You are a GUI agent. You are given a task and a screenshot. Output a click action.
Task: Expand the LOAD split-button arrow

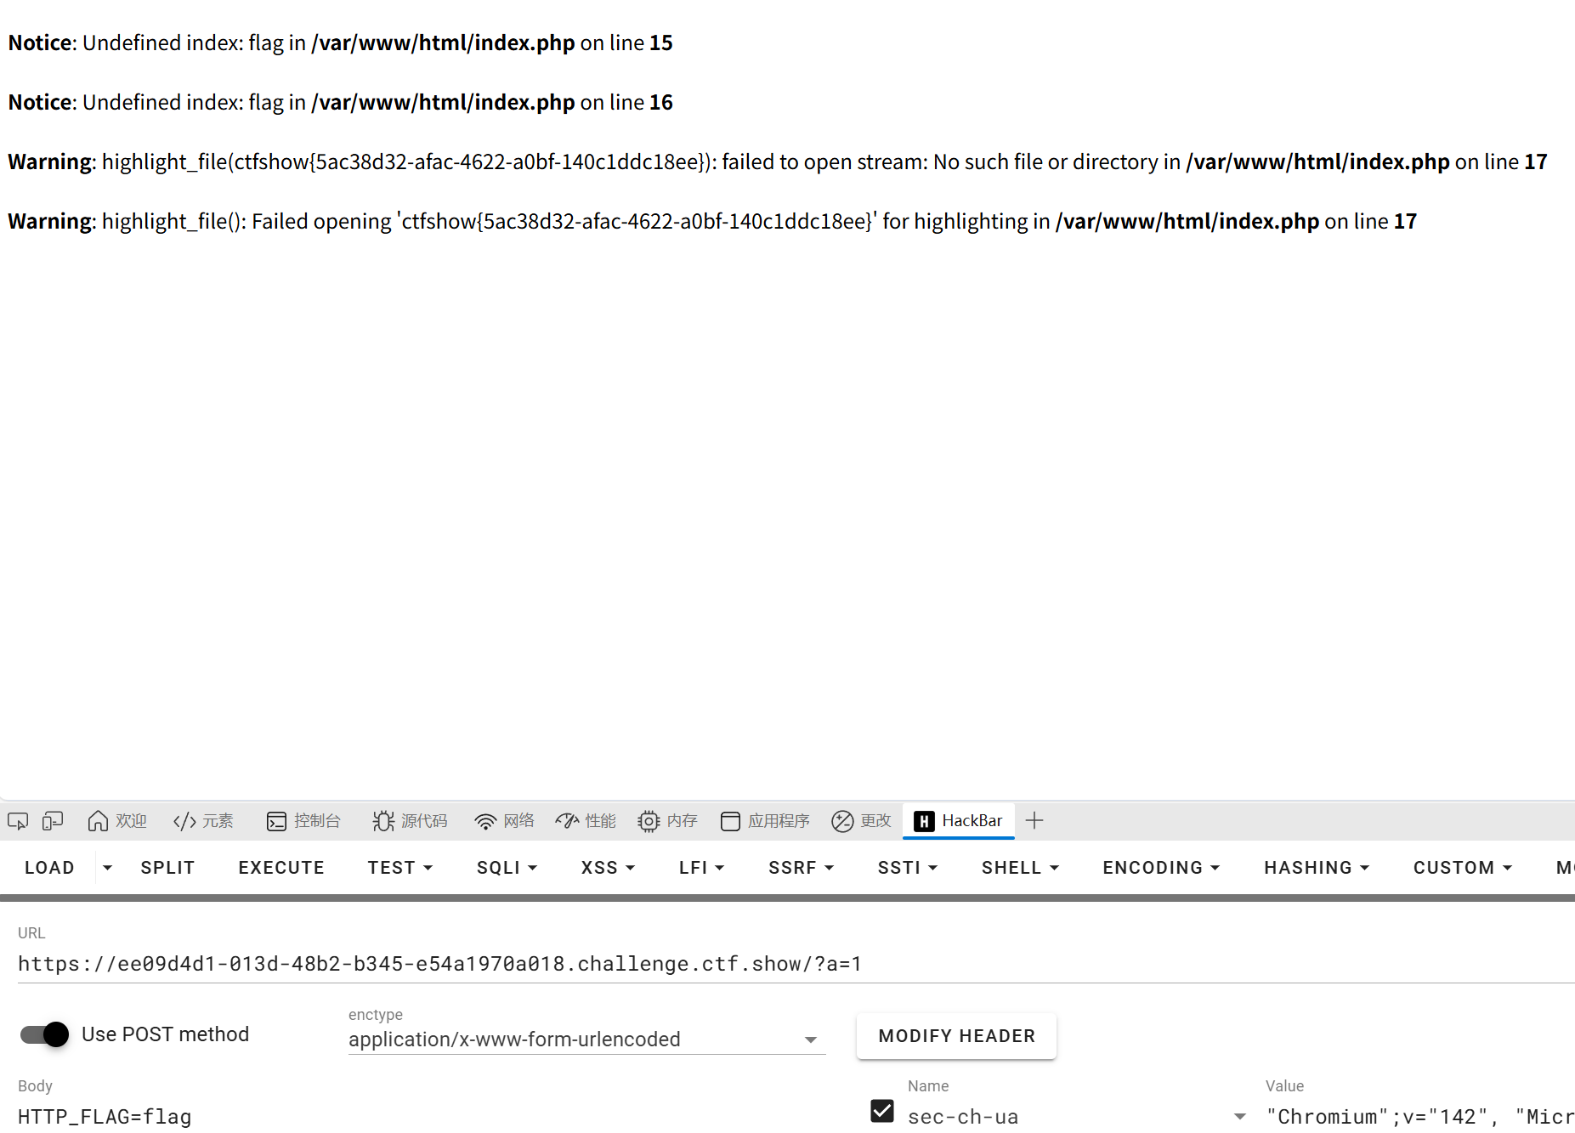click(107, 868)
